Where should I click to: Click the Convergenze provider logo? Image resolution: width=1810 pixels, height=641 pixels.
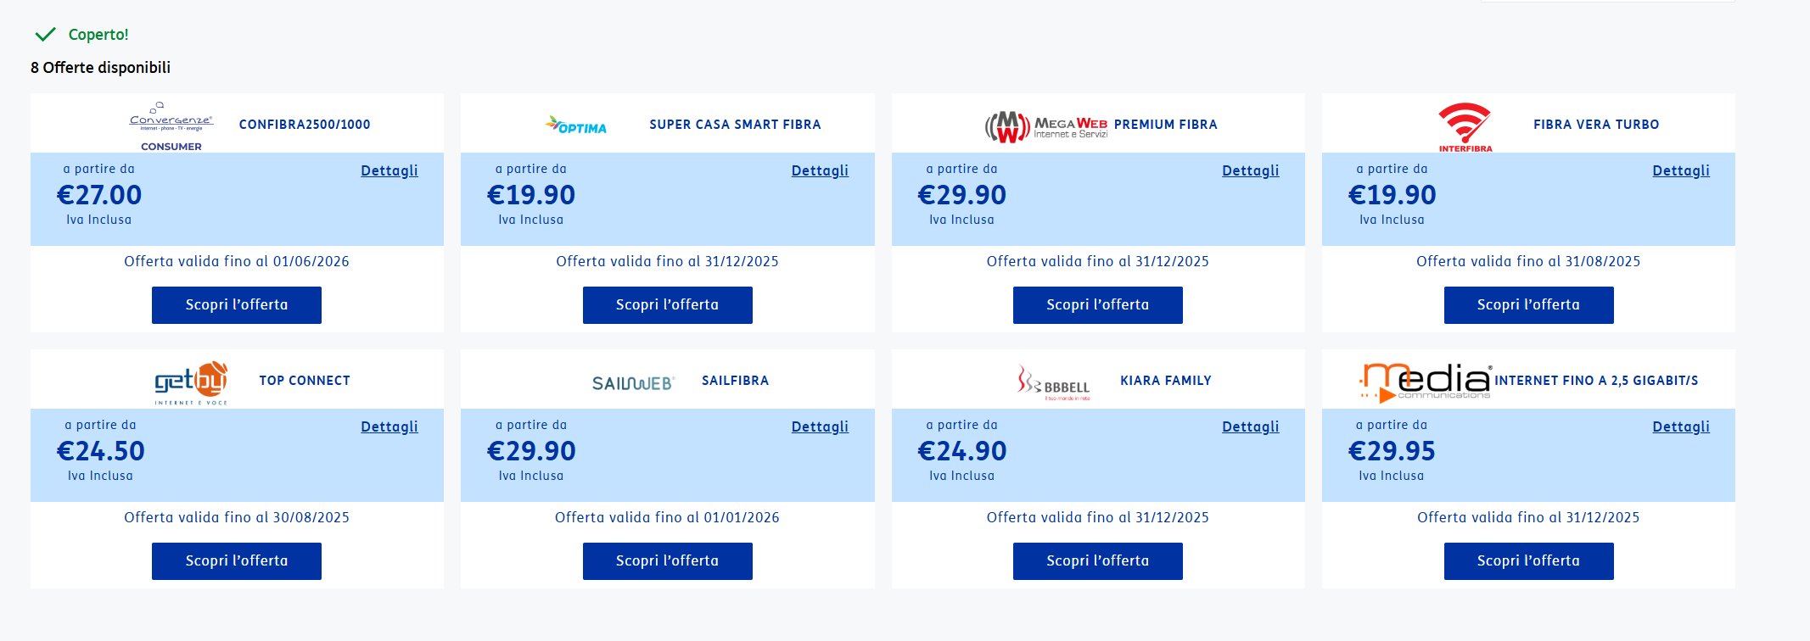[171, 125]
